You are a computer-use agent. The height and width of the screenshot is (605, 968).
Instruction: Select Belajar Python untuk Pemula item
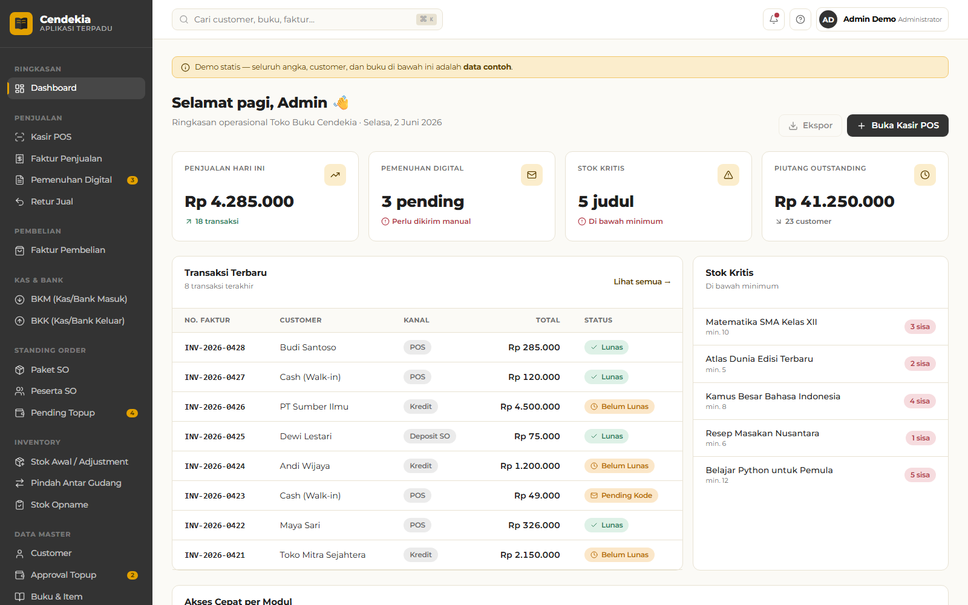(x=820, y=475)
